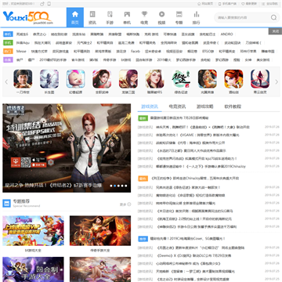Select the 游戏攻略 tab
The height and width of the screenshot is (282, 282).
click(205, 107)
